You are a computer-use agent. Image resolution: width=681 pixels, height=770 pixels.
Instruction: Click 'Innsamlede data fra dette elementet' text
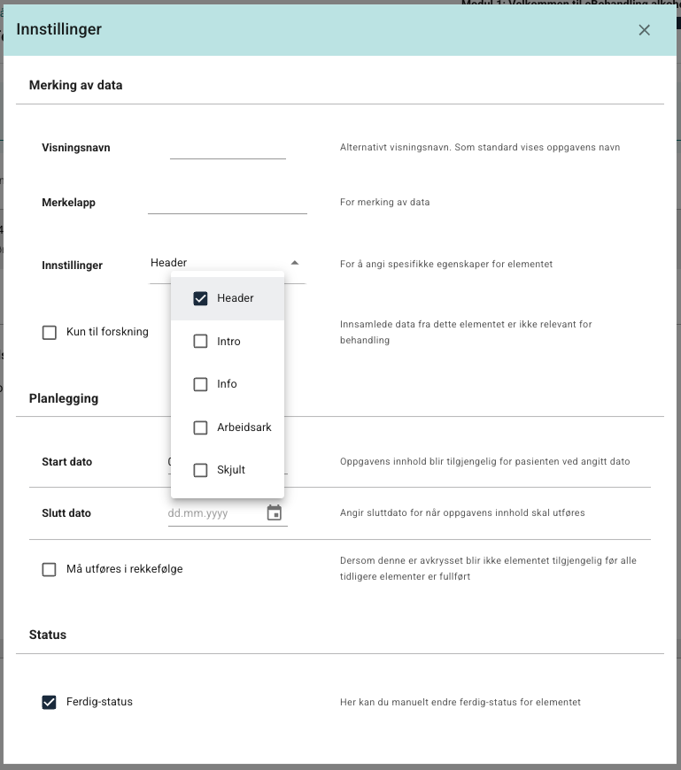466,332
